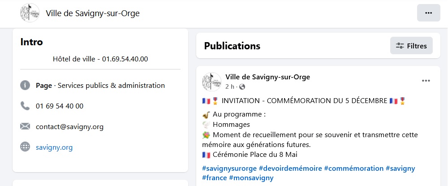The height and width of the screenshot is (186, 448).
Task: Click the Publications heading
Action: pyautogui.click(x=232, y=46)
